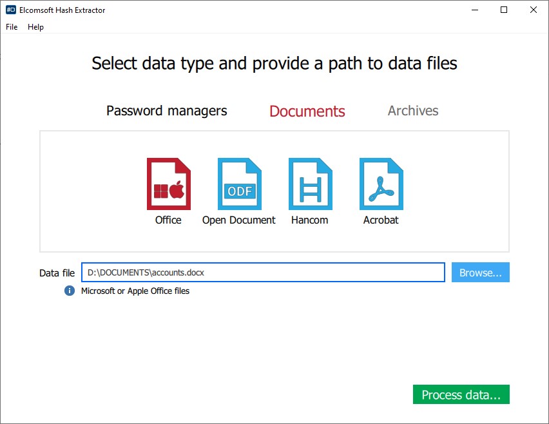Click the Data file path input field
This screenshot has height=424, width=549.
pos(263,273)
